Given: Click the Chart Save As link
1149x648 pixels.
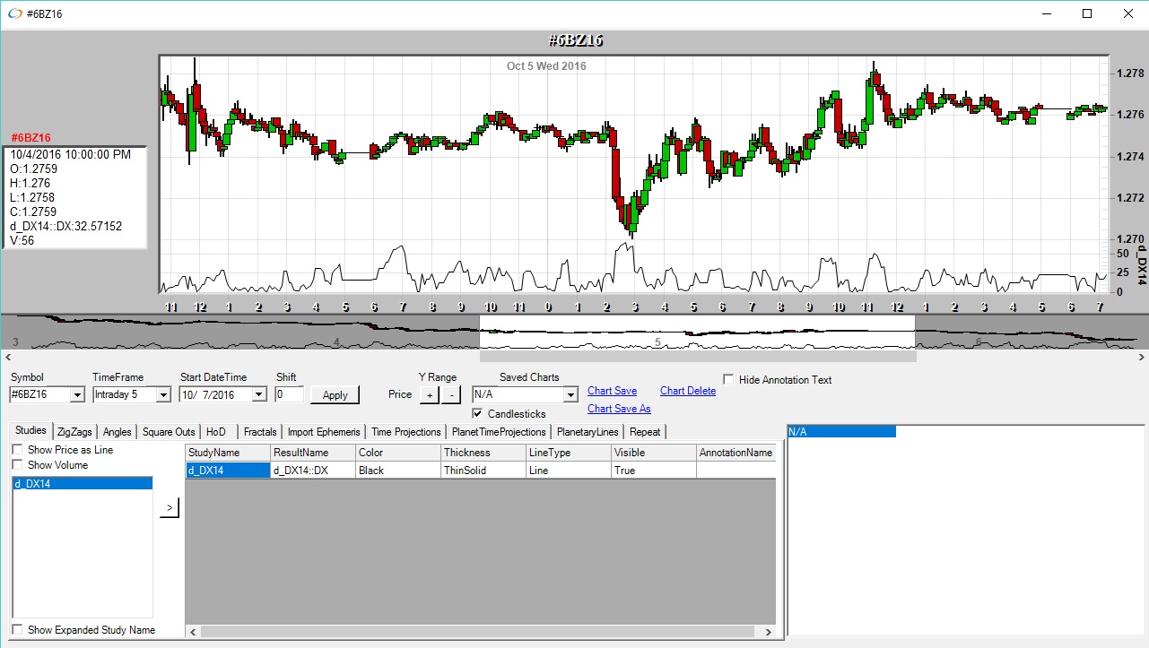Looking at the screenshot, I should (619, 409).
